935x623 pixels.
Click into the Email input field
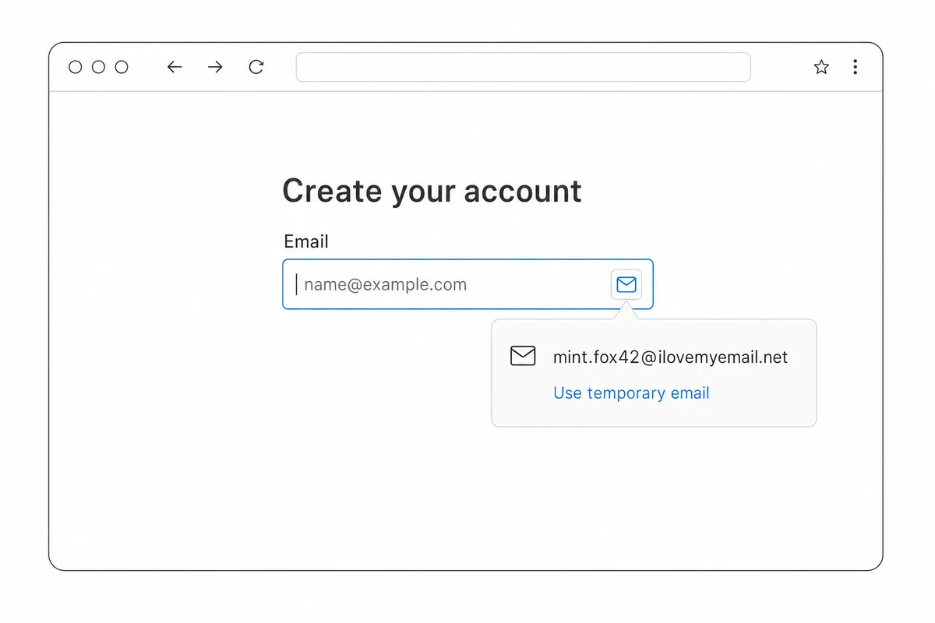tap(467, 284)
